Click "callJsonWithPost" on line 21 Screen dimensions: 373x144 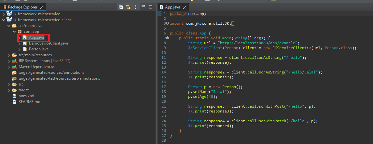pyautogui.click(x=266, y=106)
